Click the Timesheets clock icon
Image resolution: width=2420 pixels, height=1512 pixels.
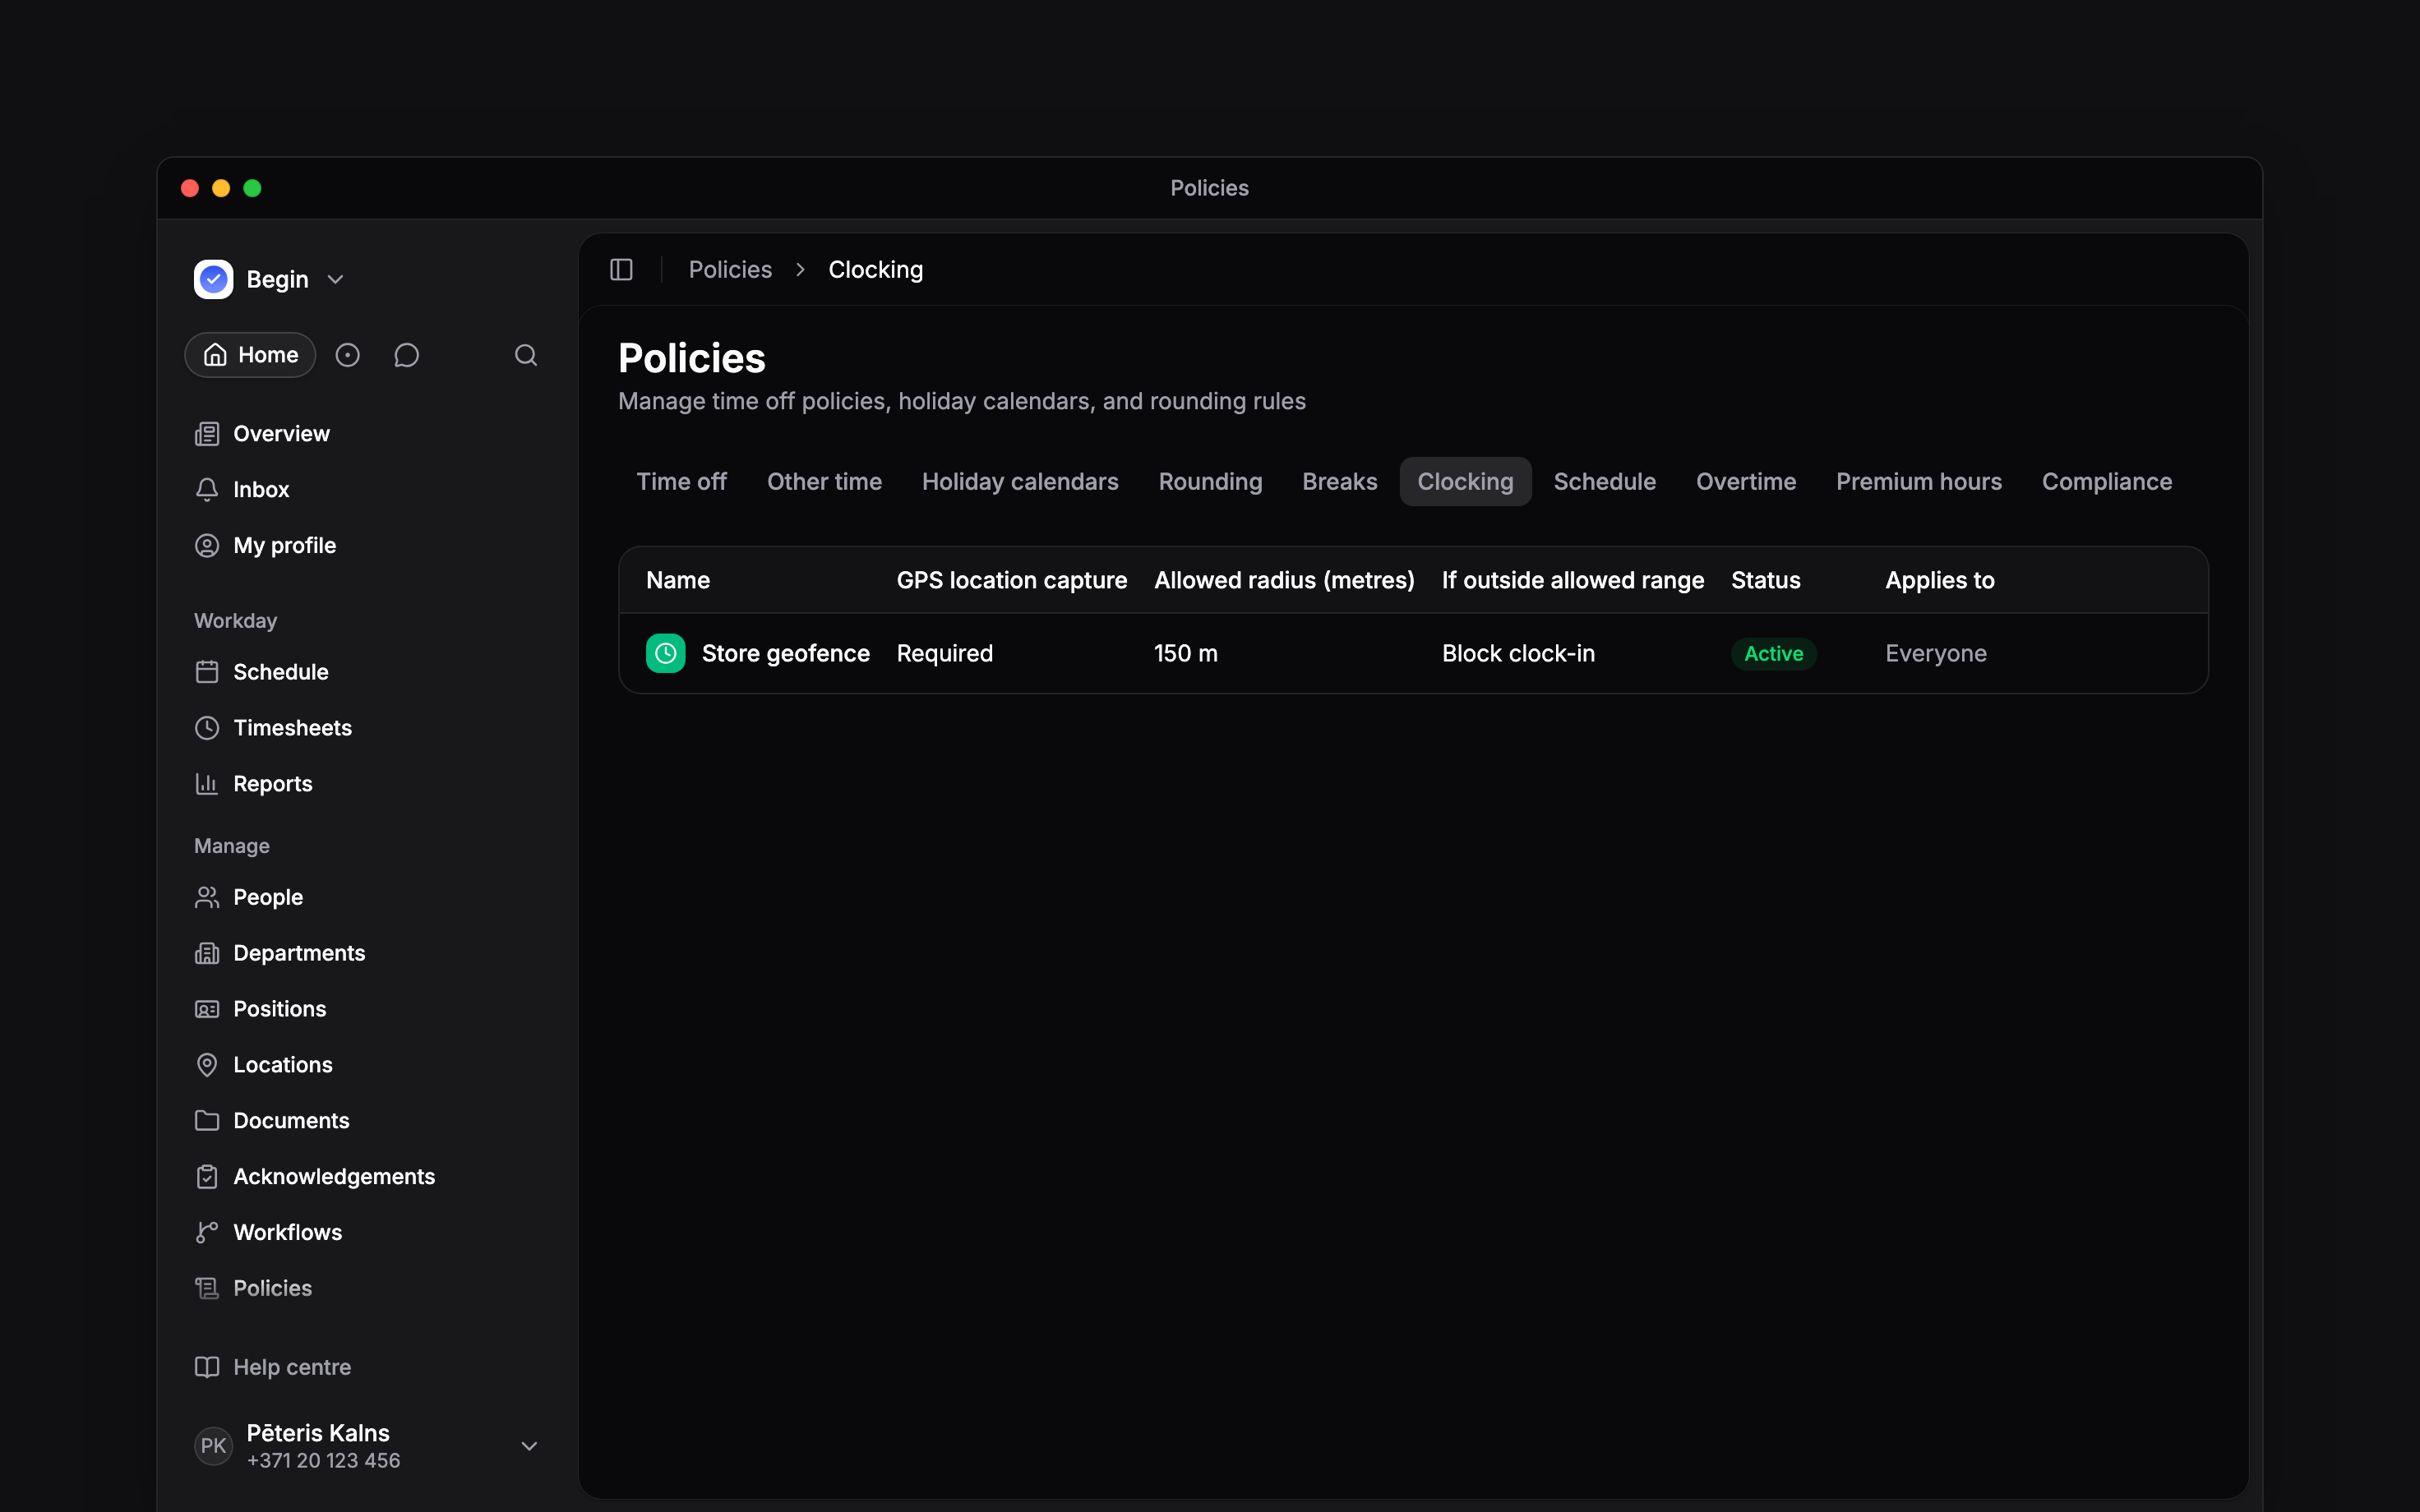pos(207,728)
